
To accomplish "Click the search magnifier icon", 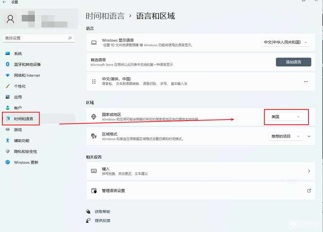I will (70, 38).
